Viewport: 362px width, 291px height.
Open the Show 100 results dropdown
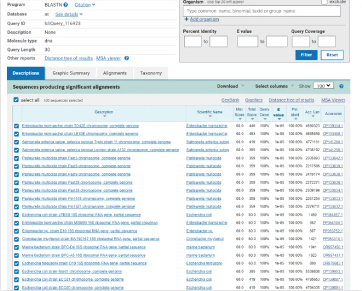[324, 86]
